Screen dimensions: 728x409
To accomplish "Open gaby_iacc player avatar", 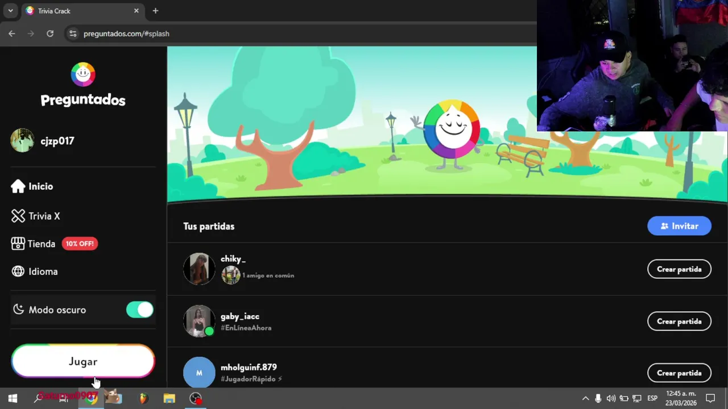I will [x=199, y=321].
